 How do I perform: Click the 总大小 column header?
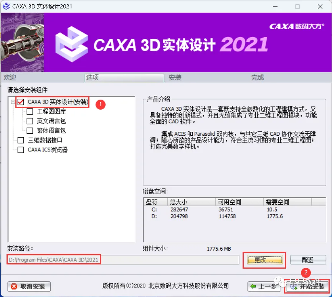(192, 202)
